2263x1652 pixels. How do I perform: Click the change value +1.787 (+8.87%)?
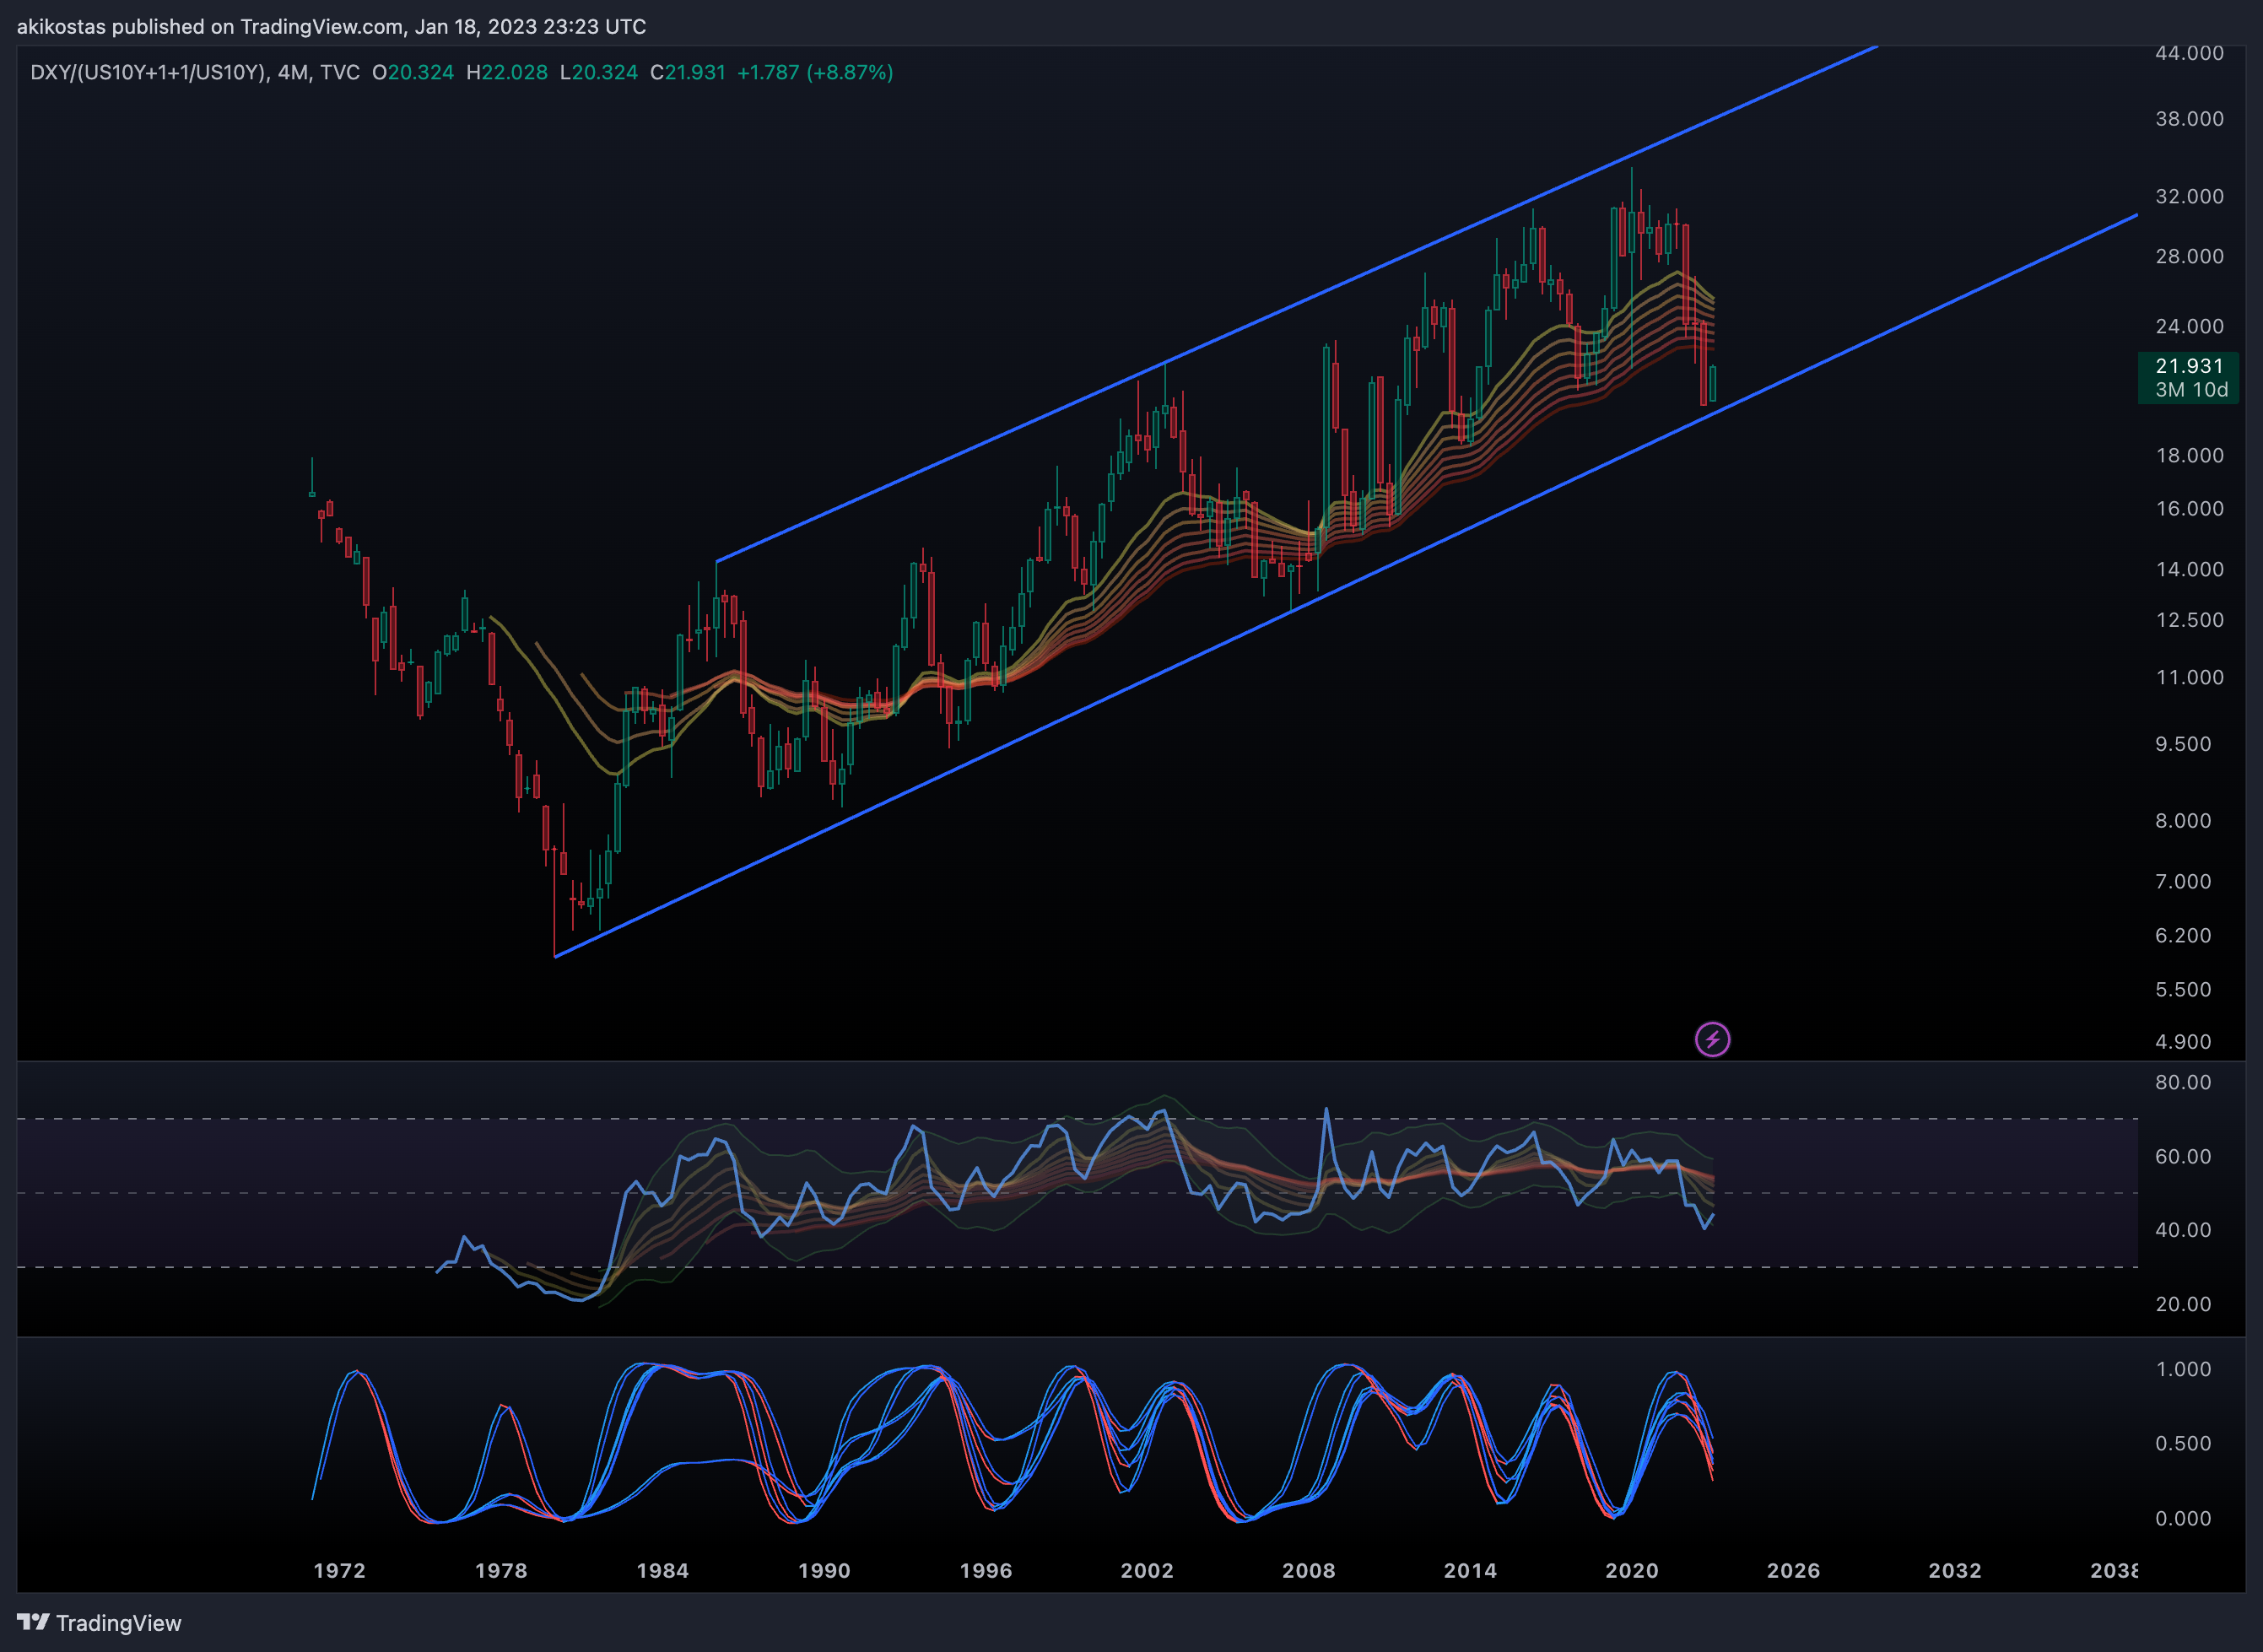pos(815,73)
